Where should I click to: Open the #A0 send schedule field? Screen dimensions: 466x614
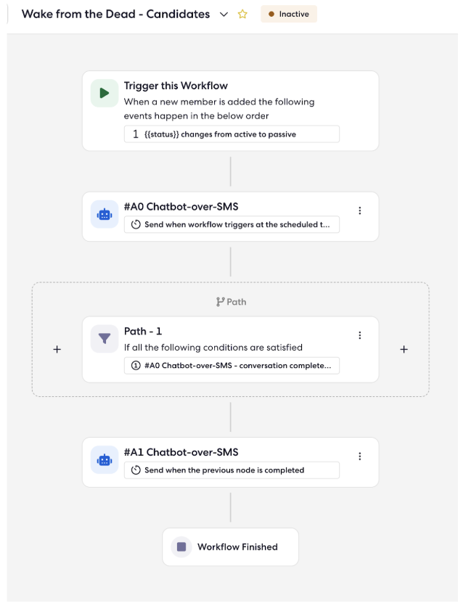[x=232, y=224]
